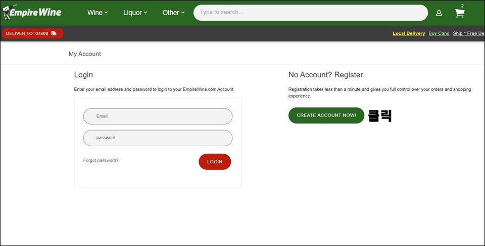The image size is (485, 246).
Task: Click the Deliver To 07608 button
Action: pyautogui.click(x=32, y=33)
